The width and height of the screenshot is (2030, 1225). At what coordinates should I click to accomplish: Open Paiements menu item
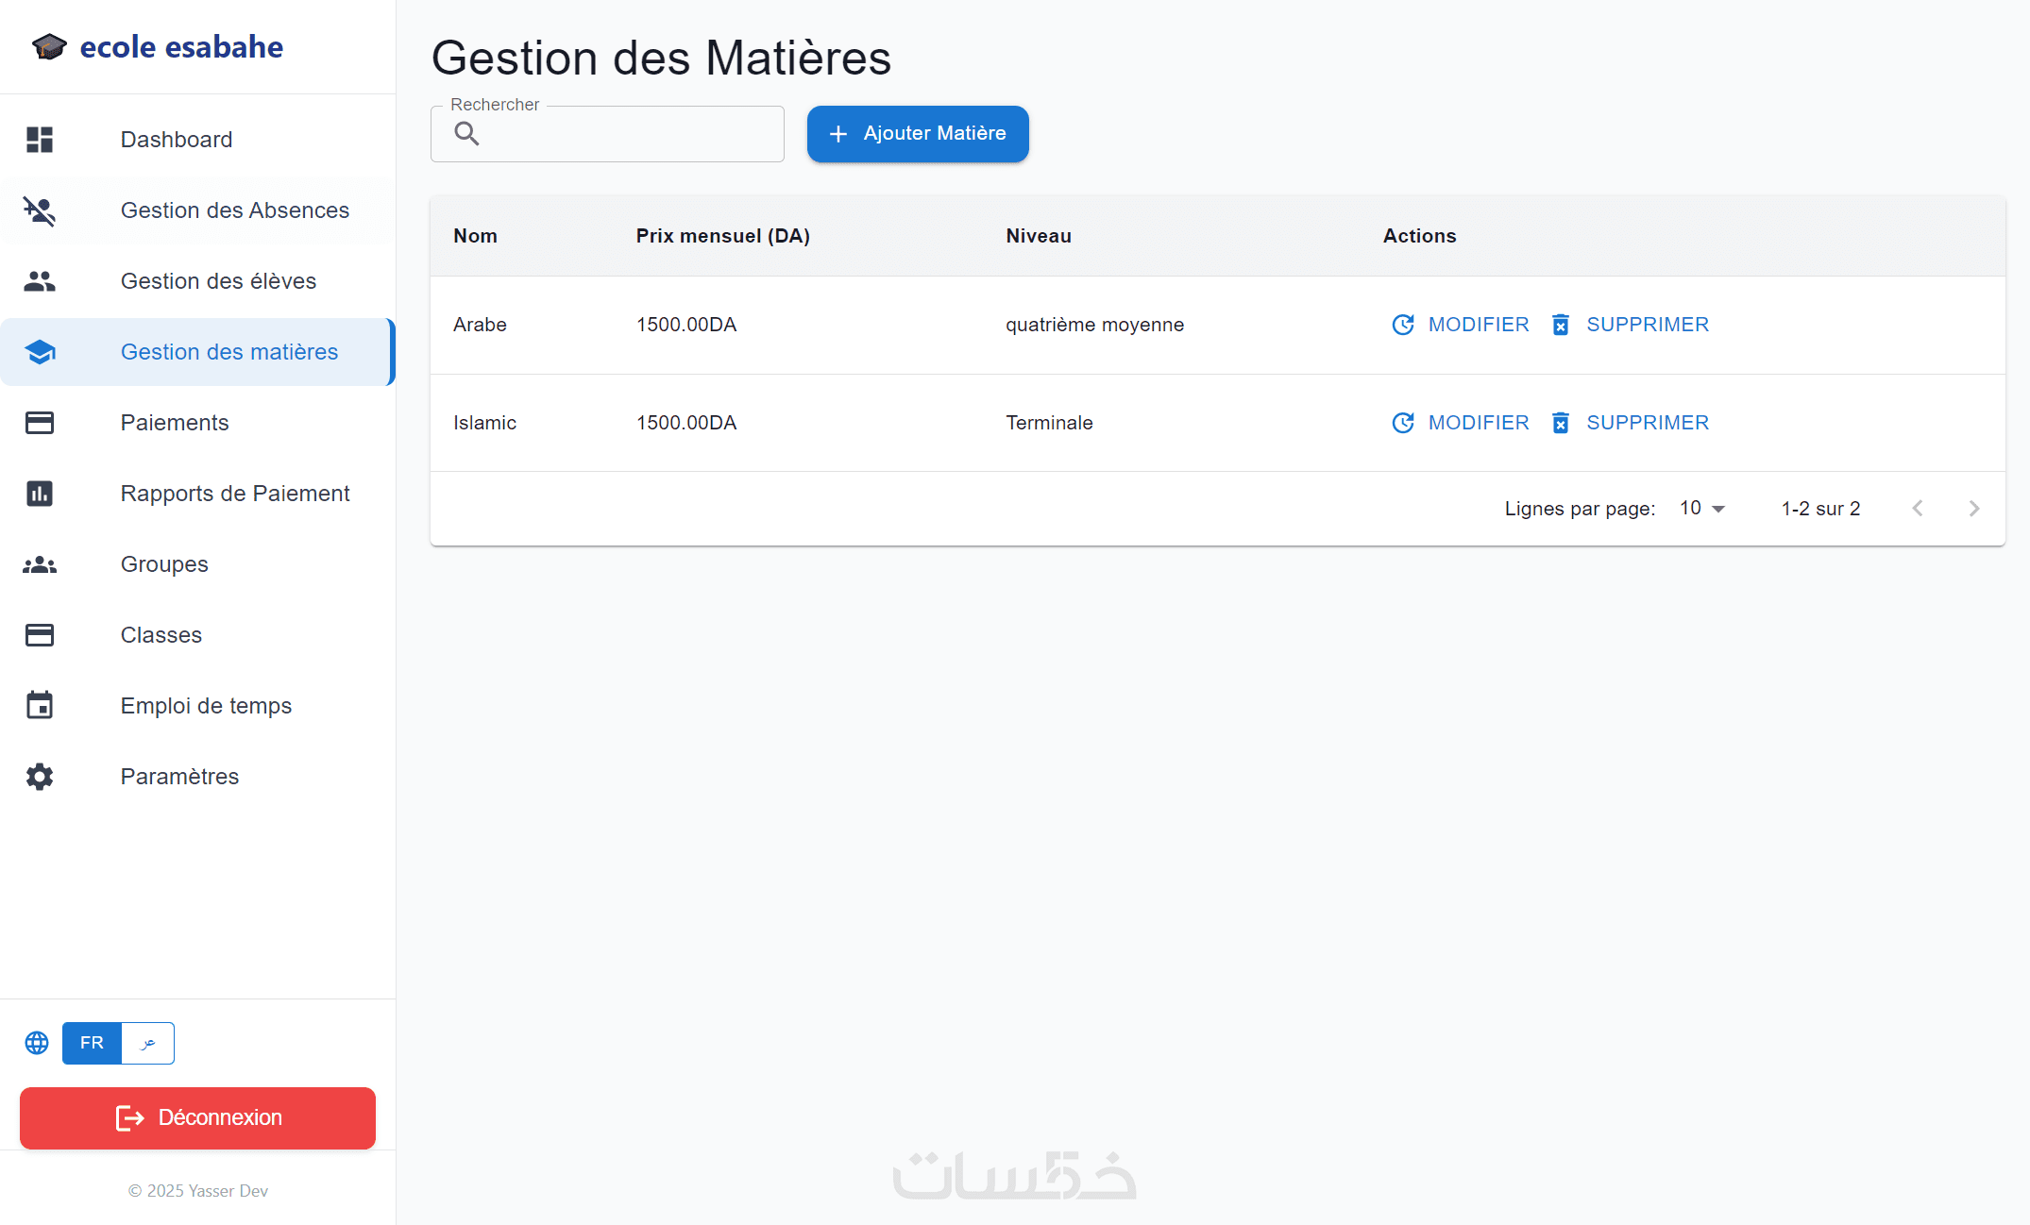click(175, 423)
